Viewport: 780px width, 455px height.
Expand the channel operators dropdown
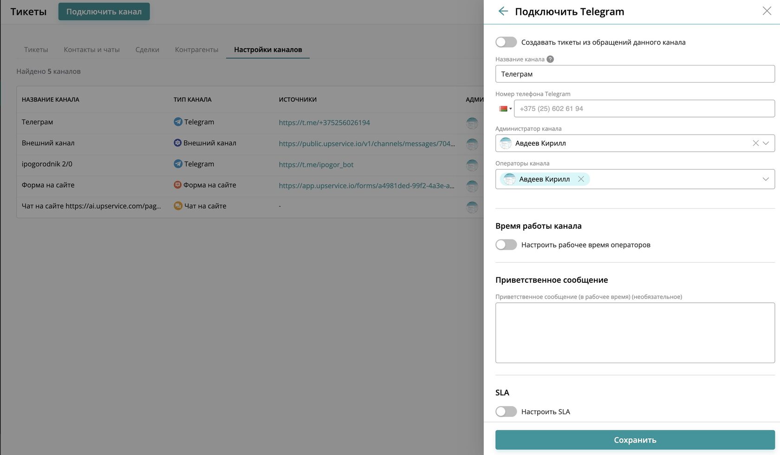(766, 179)
